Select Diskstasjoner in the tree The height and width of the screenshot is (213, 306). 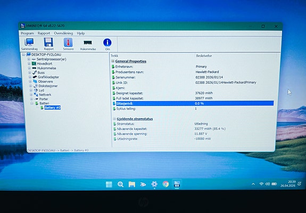[48, 86]
